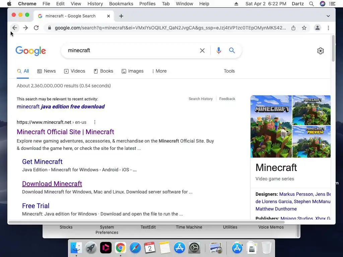
Task: Click the Google logo
Action: click(x=30, y=51)
